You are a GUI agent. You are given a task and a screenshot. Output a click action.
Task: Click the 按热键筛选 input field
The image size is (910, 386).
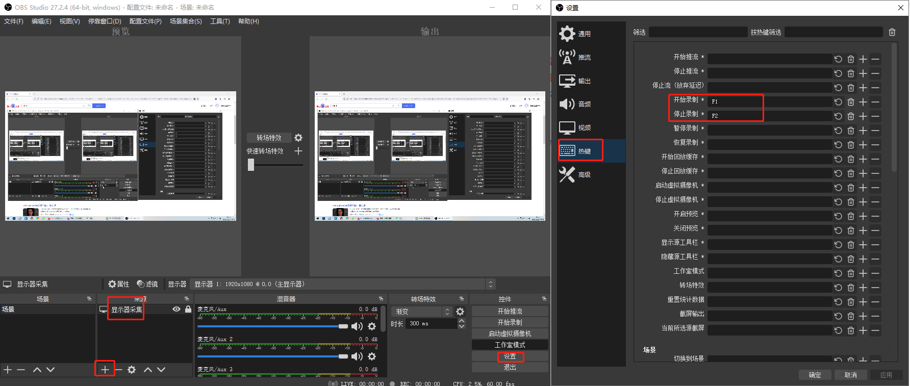[833, 32]
